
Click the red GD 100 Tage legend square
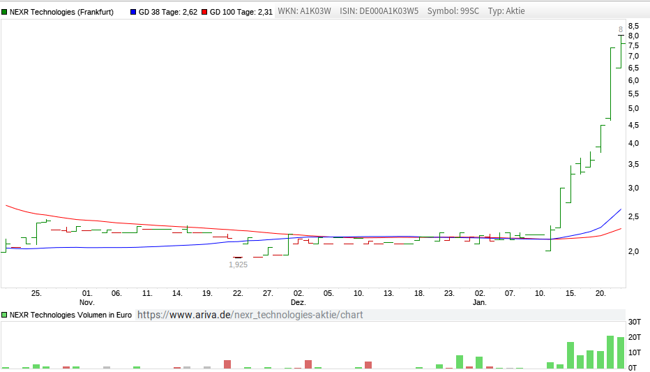coord(204,11)
